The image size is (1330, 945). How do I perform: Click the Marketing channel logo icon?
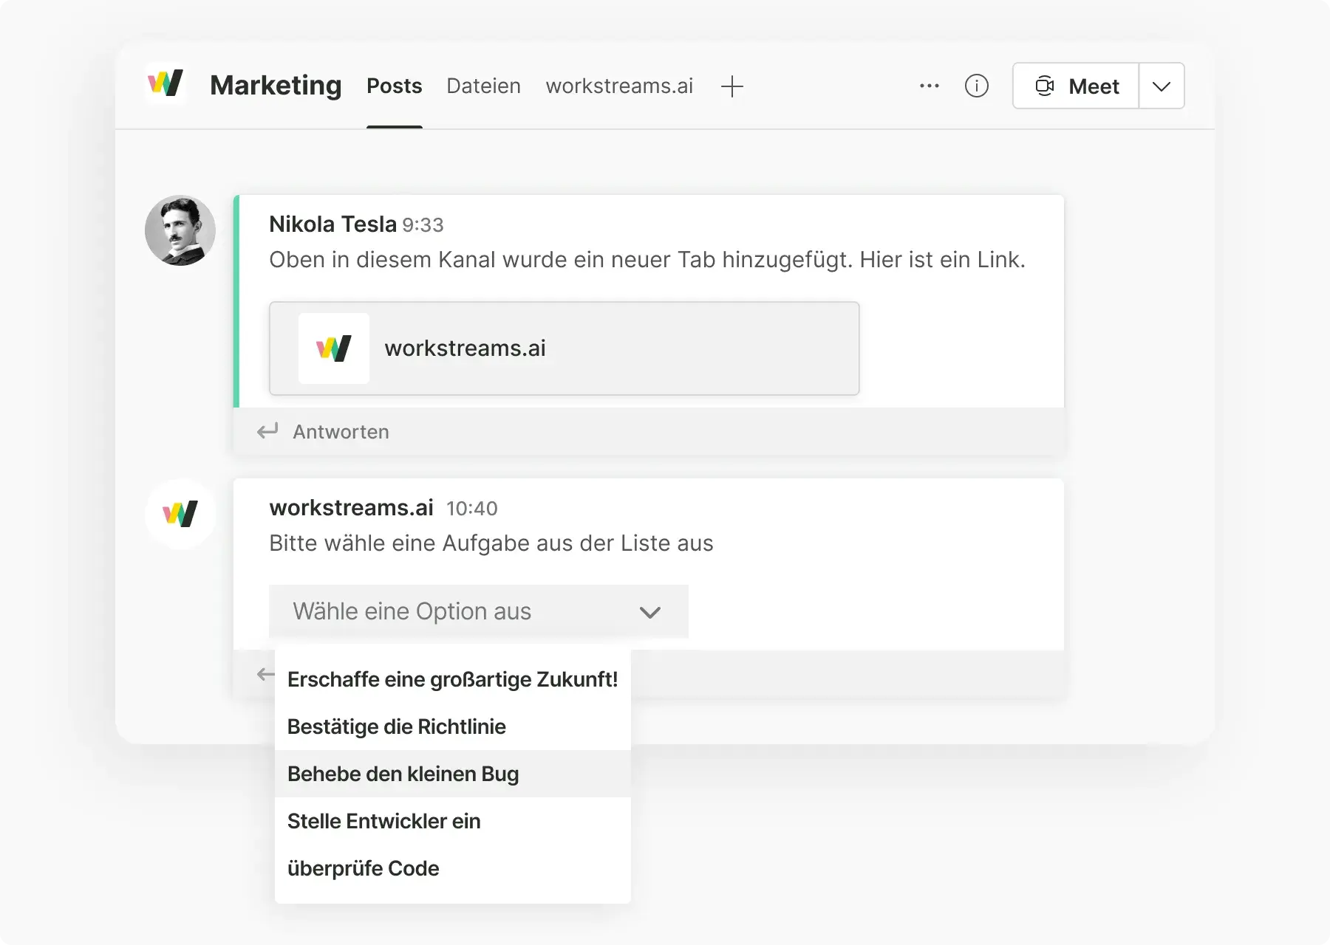coord(166,84)
